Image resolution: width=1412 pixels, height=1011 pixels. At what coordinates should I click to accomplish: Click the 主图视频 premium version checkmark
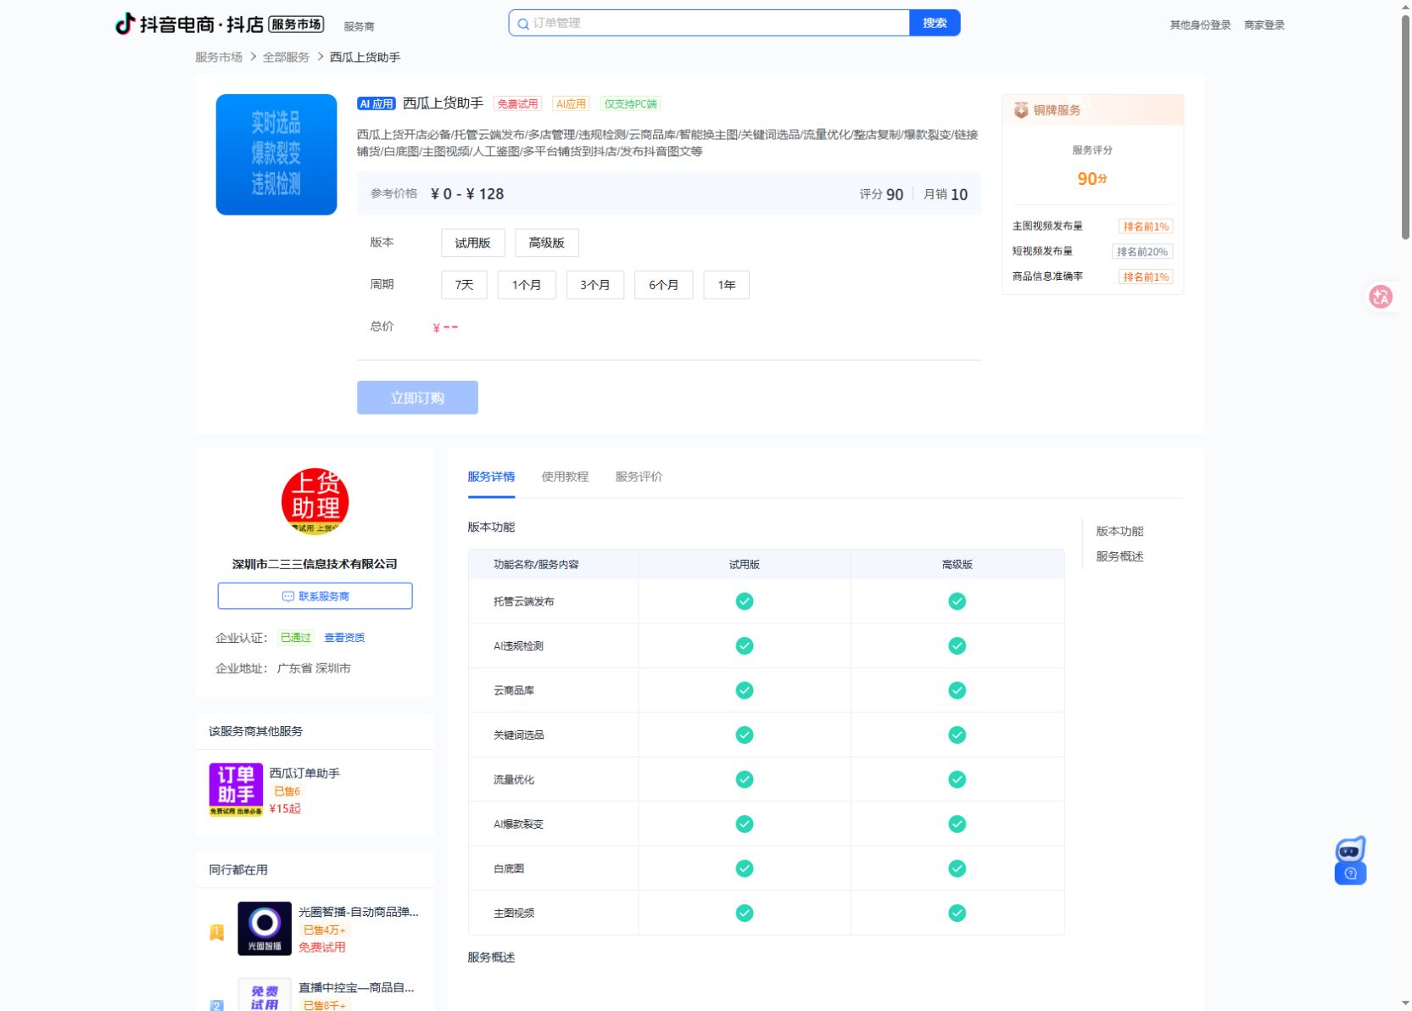(957, 913)
